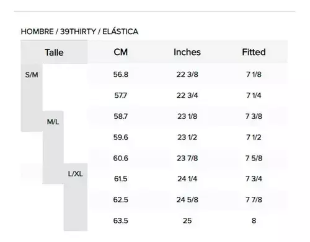Click the Inches column header
Screen dimensions: 310x242
click(187, 52)
